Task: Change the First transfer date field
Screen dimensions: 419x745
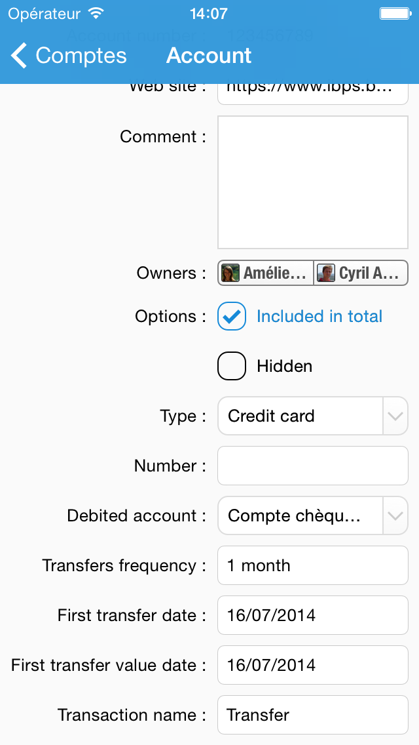Action: (x=313, y=615)
